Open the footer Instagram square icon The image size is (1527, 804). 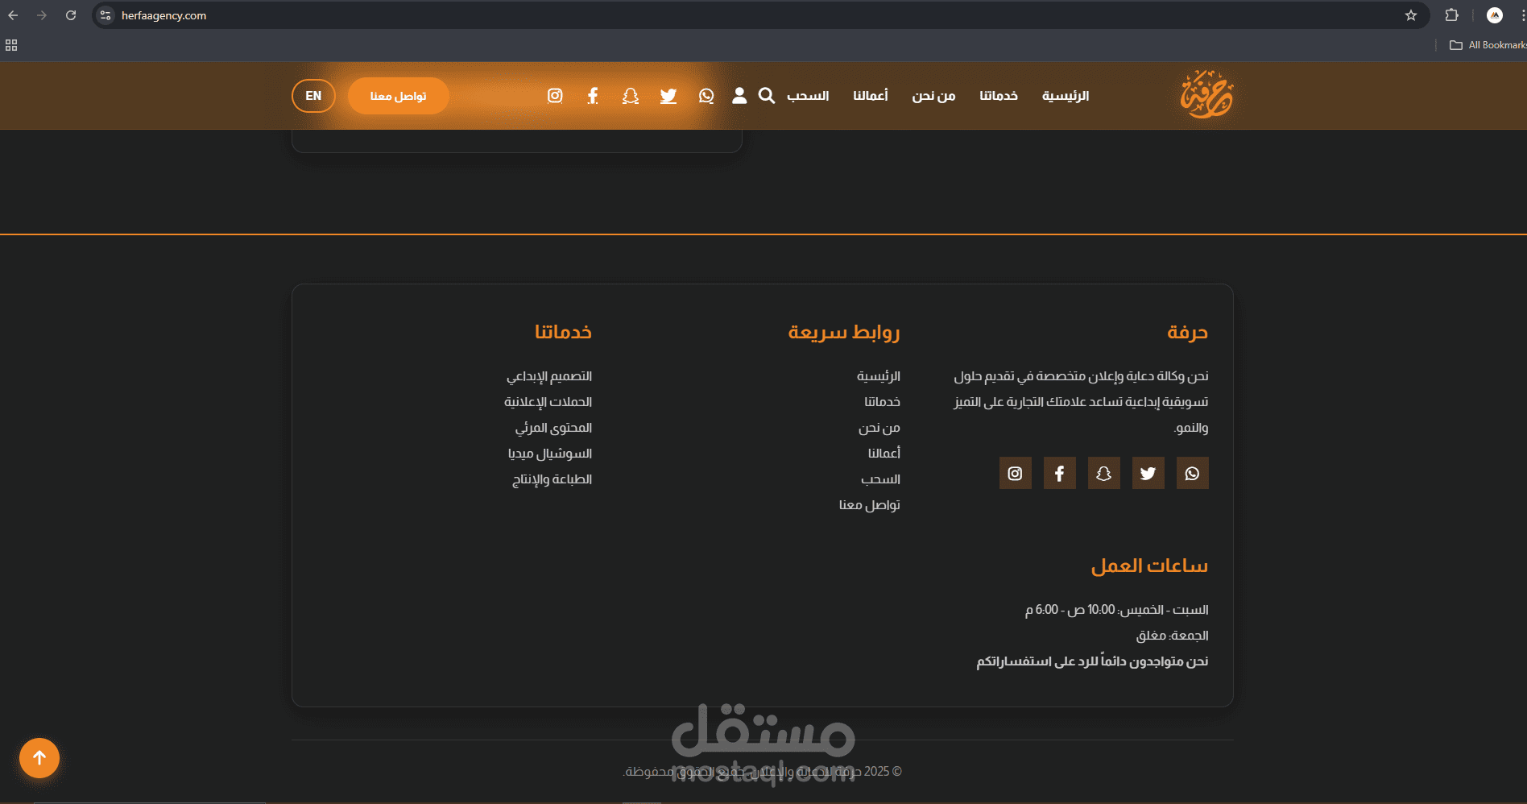coord(1015,473)
